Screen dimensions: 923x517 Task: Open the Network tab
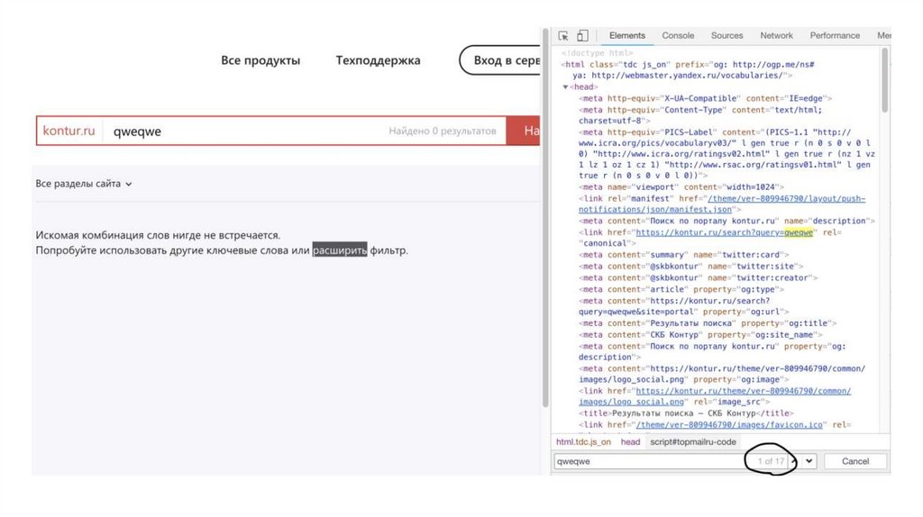(x=776, y=35)
